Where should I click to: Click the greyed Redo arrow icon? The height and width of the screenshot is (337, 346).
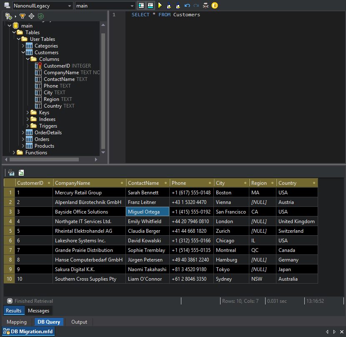196,5
